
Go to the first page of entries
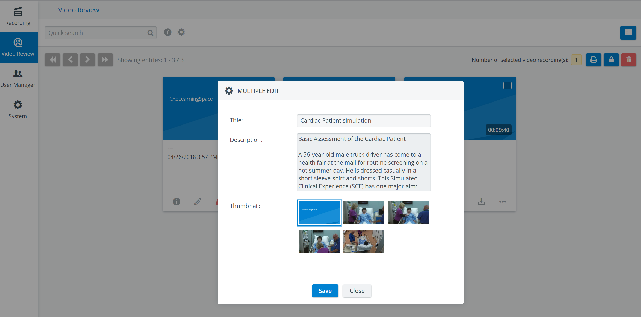pyautogui.click(x=53, y=60)
